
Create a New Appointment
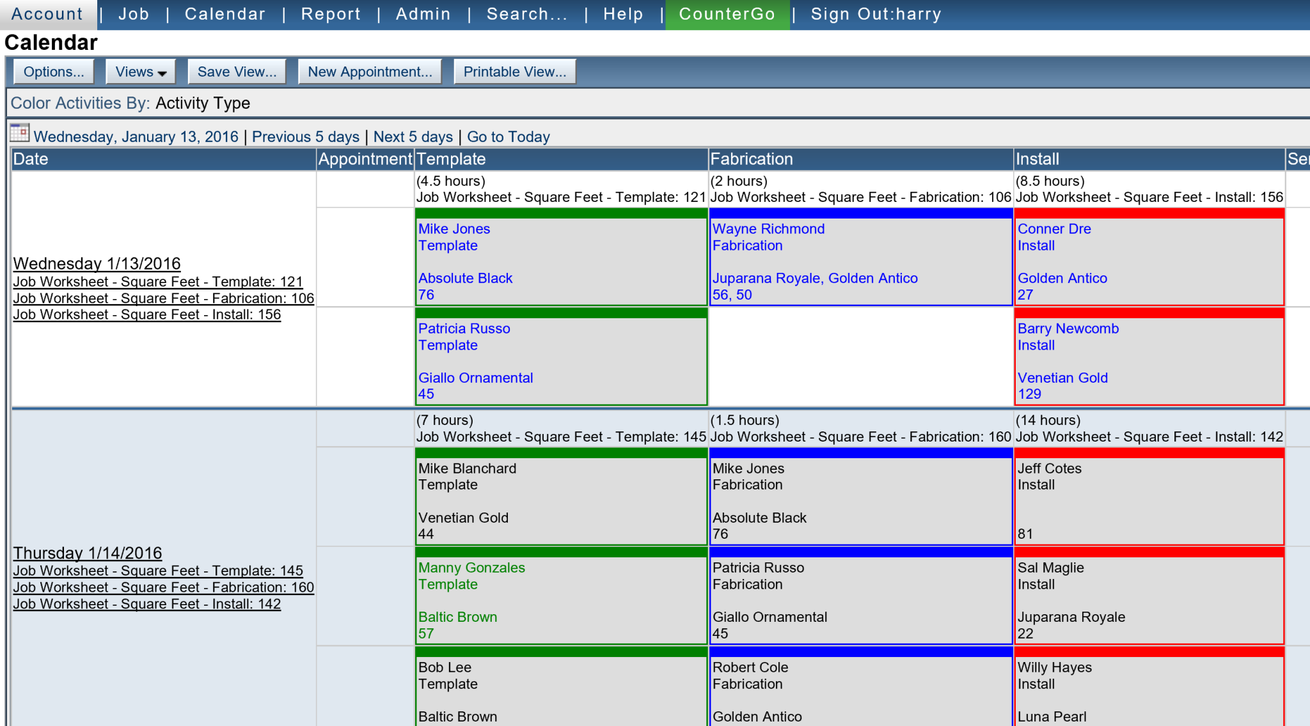click(370, 71)
